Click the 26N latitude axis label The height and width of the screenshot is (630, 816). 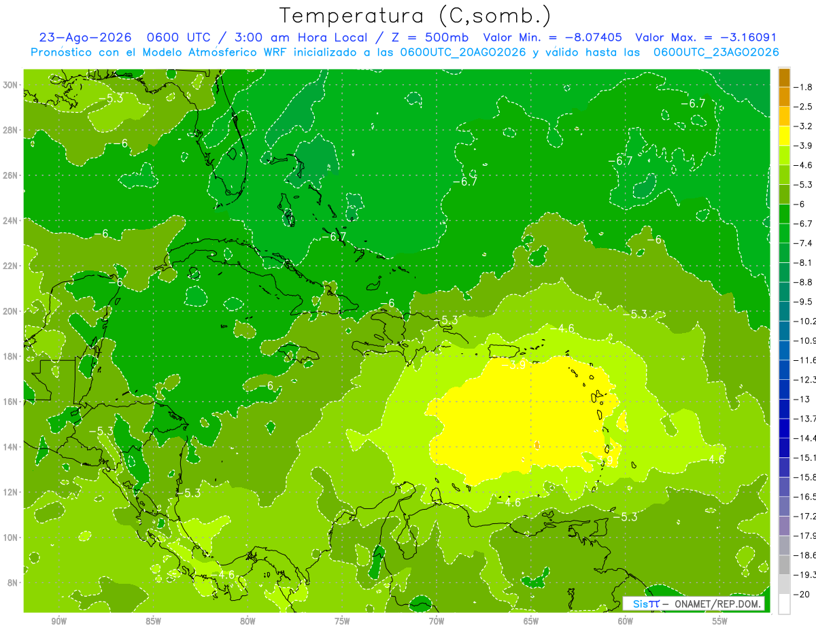coord(12,175)
